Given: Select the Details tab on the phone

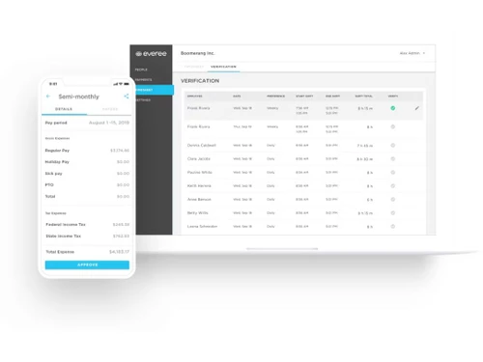Looking at the screenshot, I should pos(64,109).
